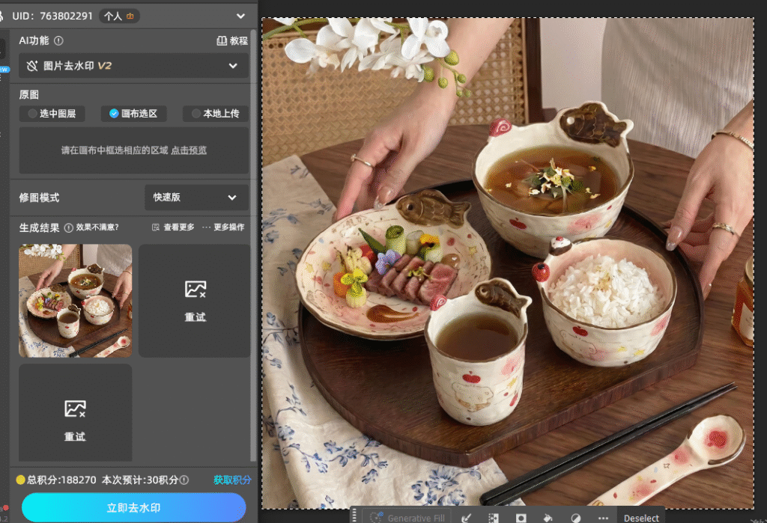
Task: Click the paint bucket fill icon
Action: (548, 518)
